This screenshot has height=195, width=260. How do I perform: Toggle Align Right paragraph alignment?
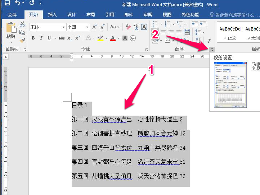click(x=171, y=32)
